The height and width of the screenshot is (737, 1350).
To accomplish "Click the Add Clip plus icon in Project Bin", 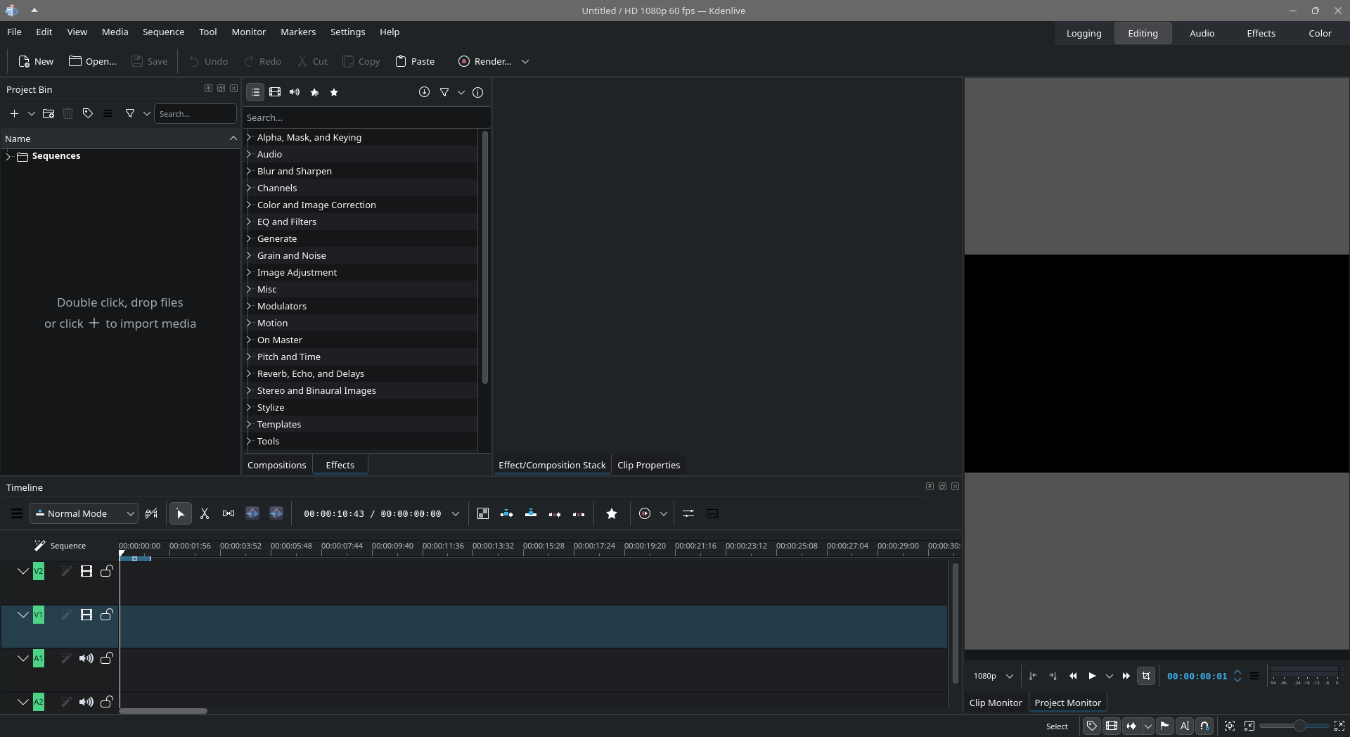I will click(14, 113).
